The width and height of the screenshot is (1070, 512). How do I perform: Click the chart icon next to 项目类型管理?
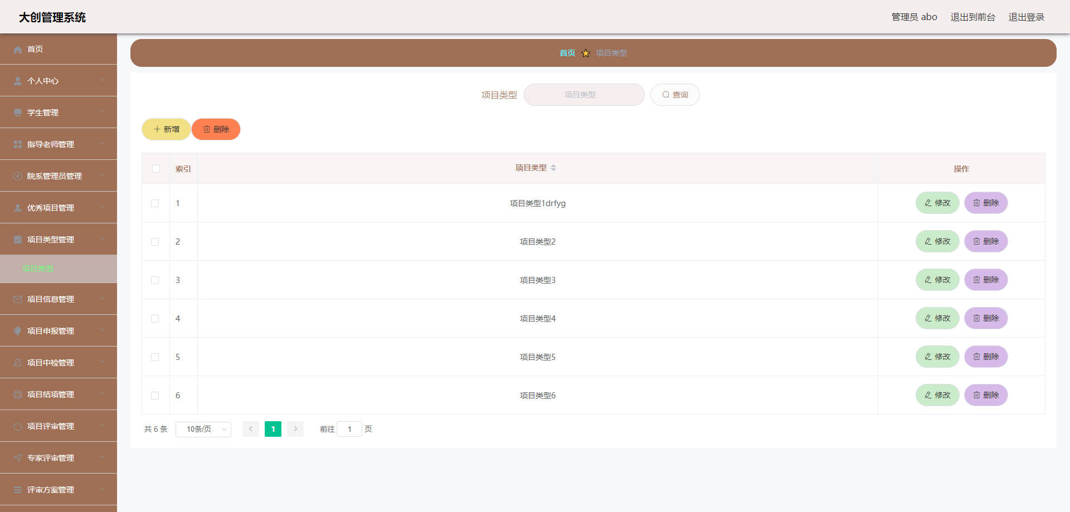(18, 240)
